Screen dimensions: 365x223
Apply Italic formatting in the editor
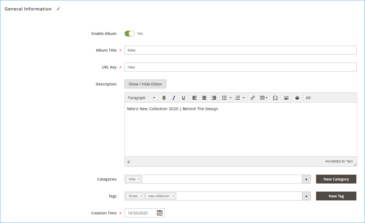(174, 98)
